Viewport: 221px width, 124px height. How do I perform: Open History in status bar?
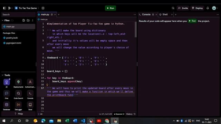(131, 114)
